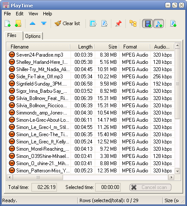Sort by the Filename column header
187x206 pixels.
[38, 47]
